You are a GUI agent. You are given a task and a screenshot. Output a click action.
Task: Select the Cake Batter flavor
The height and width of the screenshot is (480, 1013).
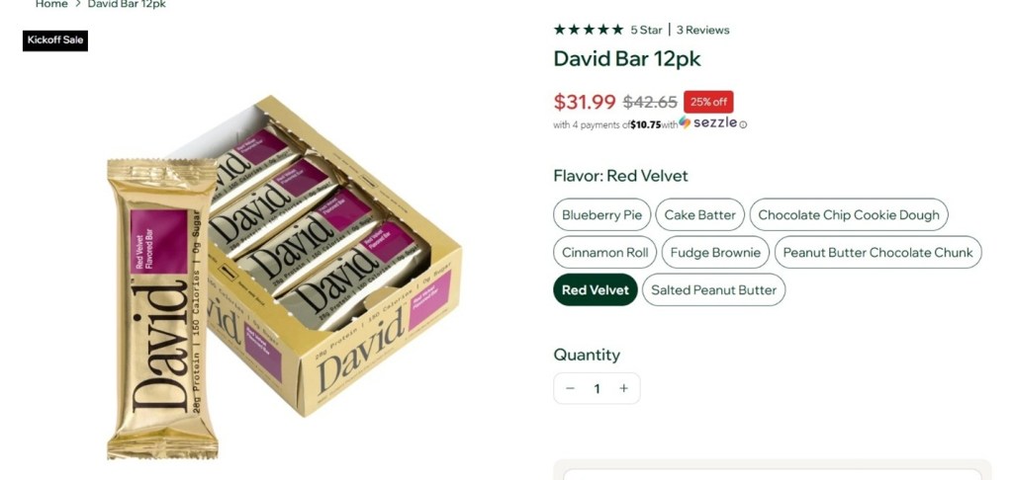pos(700,215)
